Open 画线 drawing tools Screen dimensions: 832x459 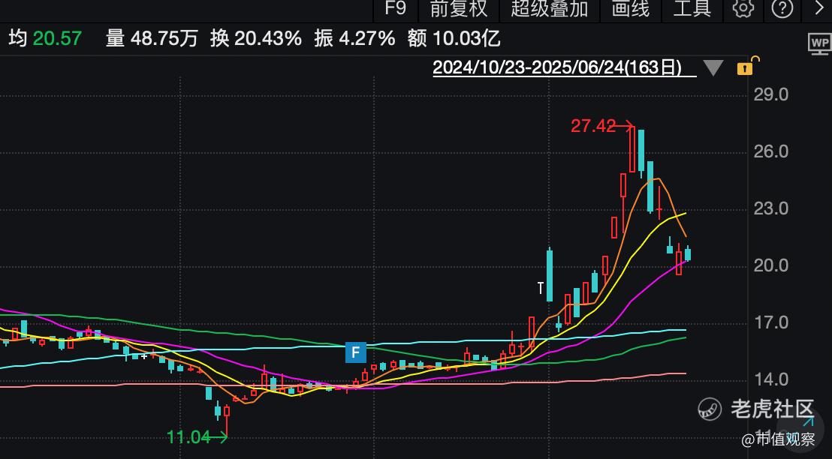click(630, 8)
